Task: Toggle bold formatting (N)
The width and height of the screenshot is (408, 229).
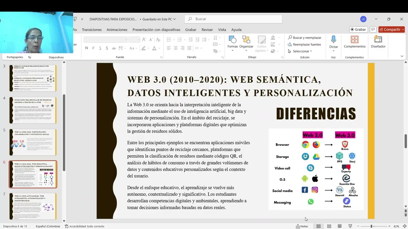Action: coord(86,48)
